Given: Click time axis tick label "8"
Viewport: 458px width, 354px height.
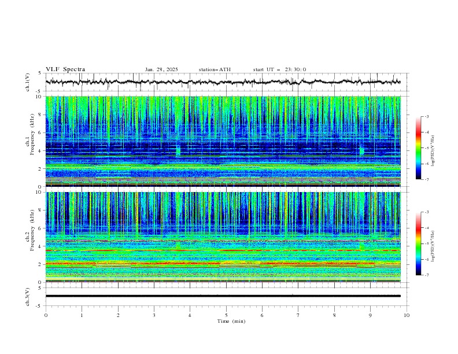Looking at the screenshot, I should [x=334, y=315].
